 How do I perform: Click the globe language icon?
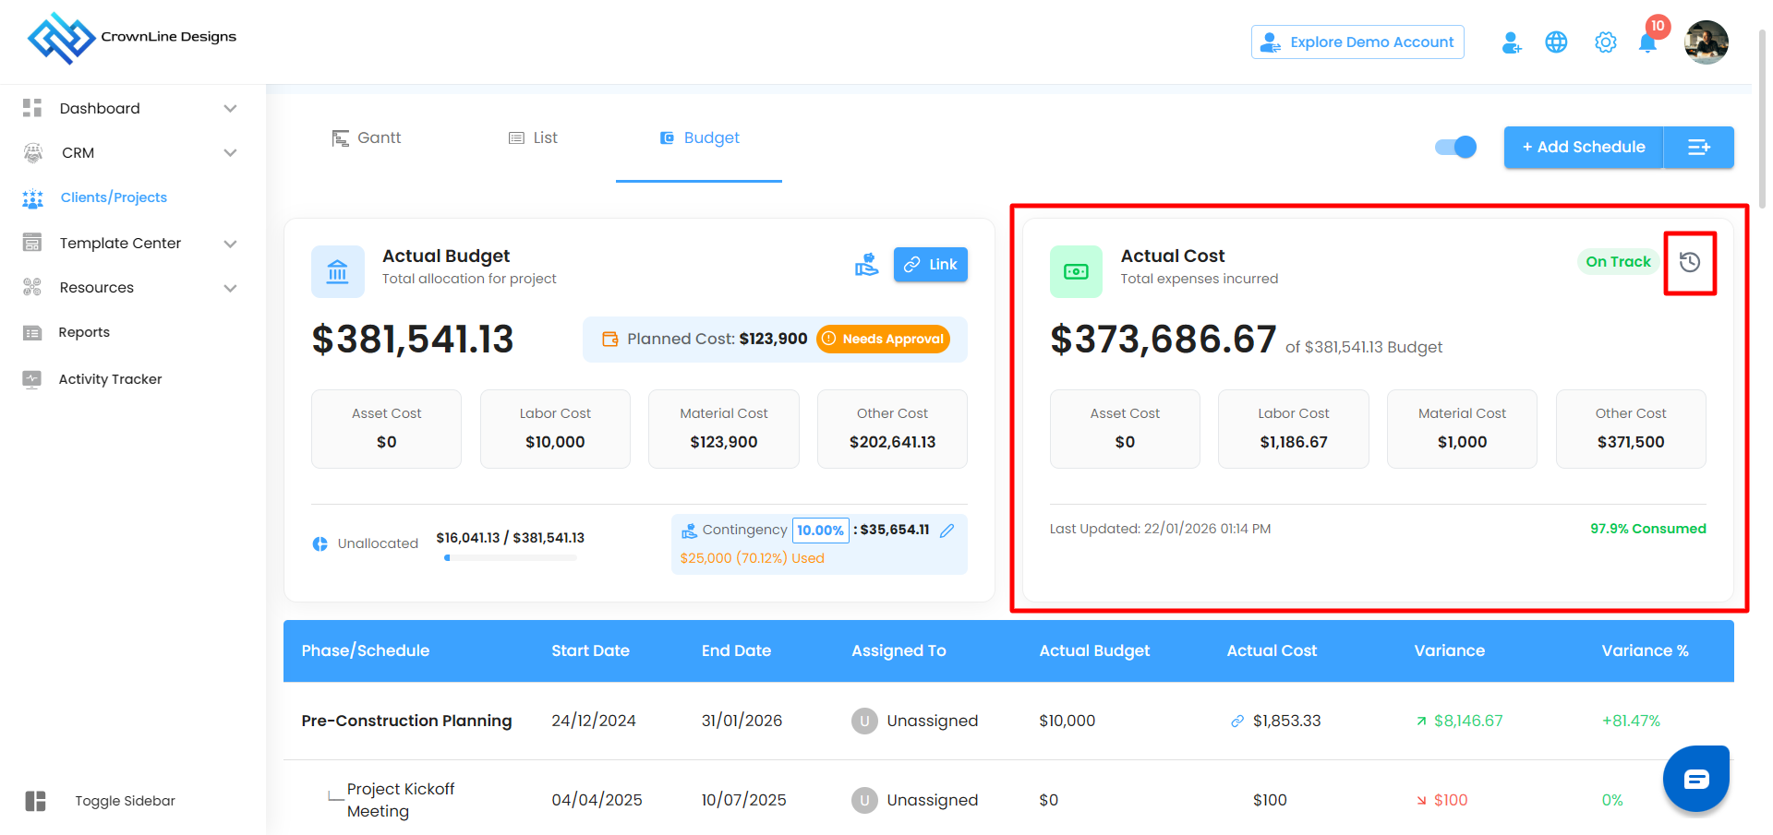pos(1556,42)
